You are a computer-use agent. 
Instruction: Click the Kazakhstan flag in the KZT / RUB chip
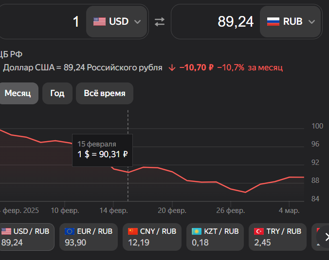point(197,231)
